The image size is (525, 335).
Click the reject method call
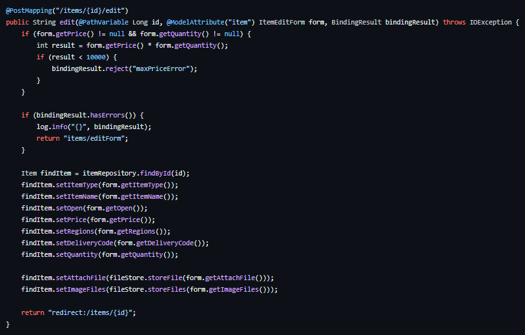[x=117, y=68]
